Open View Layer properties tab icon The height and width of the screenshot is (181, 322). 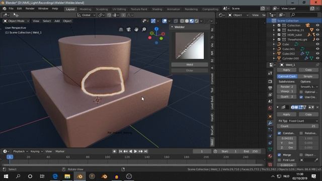270,95
